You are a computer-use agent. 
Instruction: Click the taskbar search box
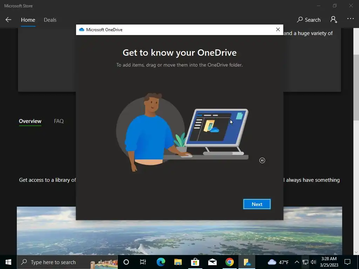[67, 262]
